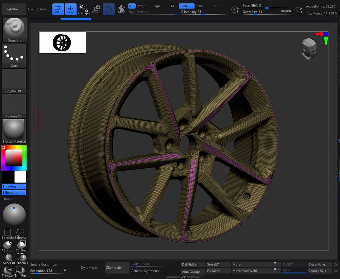Click Fix Mesh button
Image resolution: width=340 pixels, height=279 pixels.
click(x=218, y=271)
